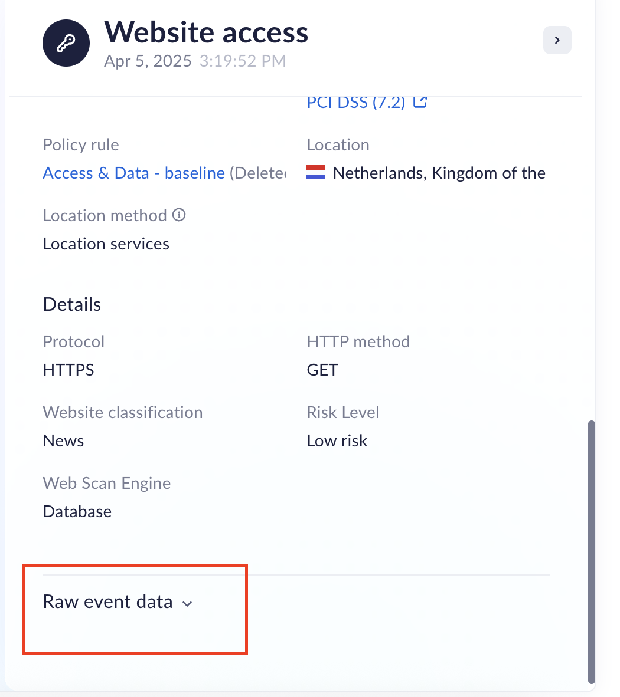Screen dimensions: 620x697
Task: Click the chevron arrow in the top-right corner
Action: tap(557, 40)
